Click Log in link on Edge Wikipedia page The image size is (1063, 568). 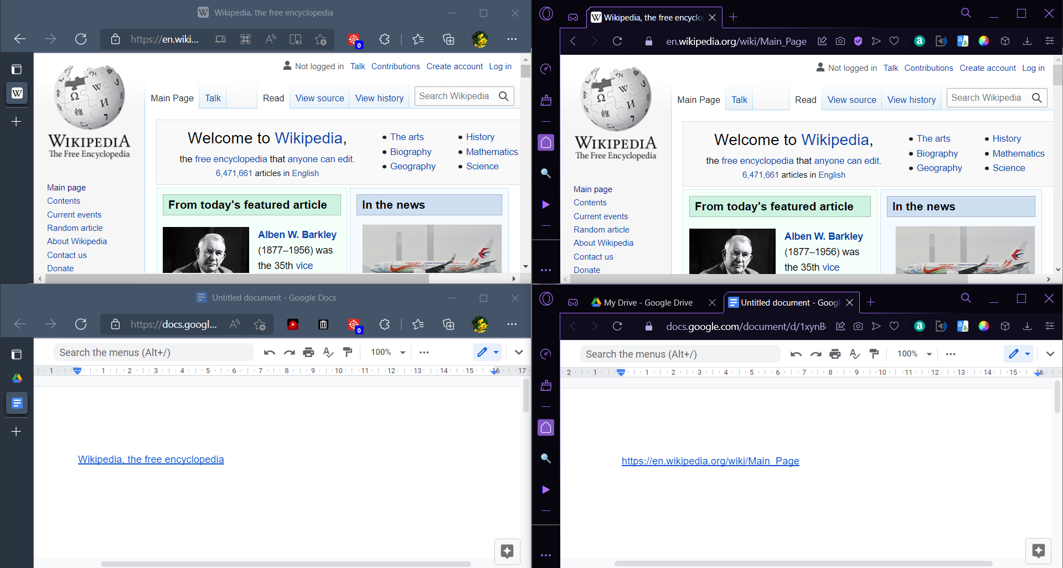pyautogui.click(x=500, y=66)
